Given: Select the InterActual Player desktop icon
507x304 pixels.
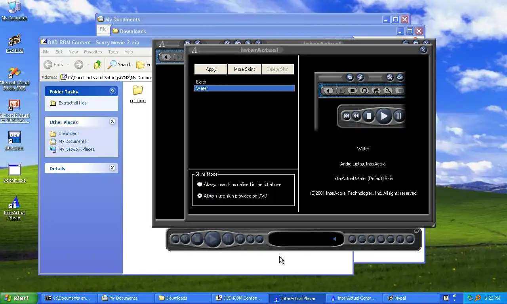Looking at the screenshot, I should tap(14, 208).
